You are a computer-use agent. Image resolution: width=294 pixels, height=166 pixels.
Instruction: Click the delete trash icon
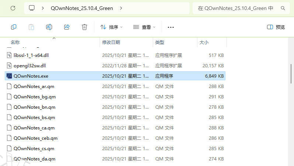coord(84,27)
